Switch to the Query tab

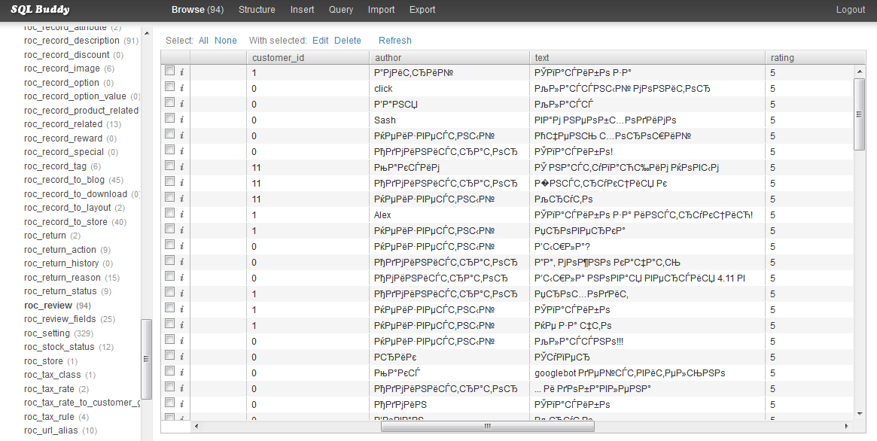(340, 10)
